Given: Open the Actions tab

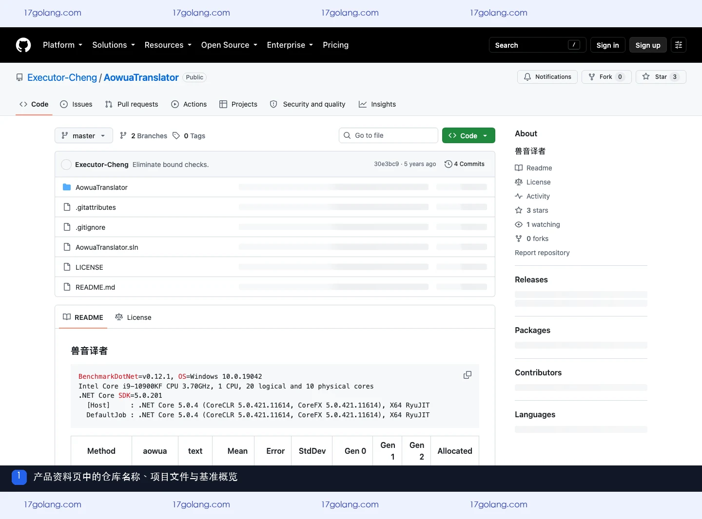Looking at the screenshot, I should (189, 104).
